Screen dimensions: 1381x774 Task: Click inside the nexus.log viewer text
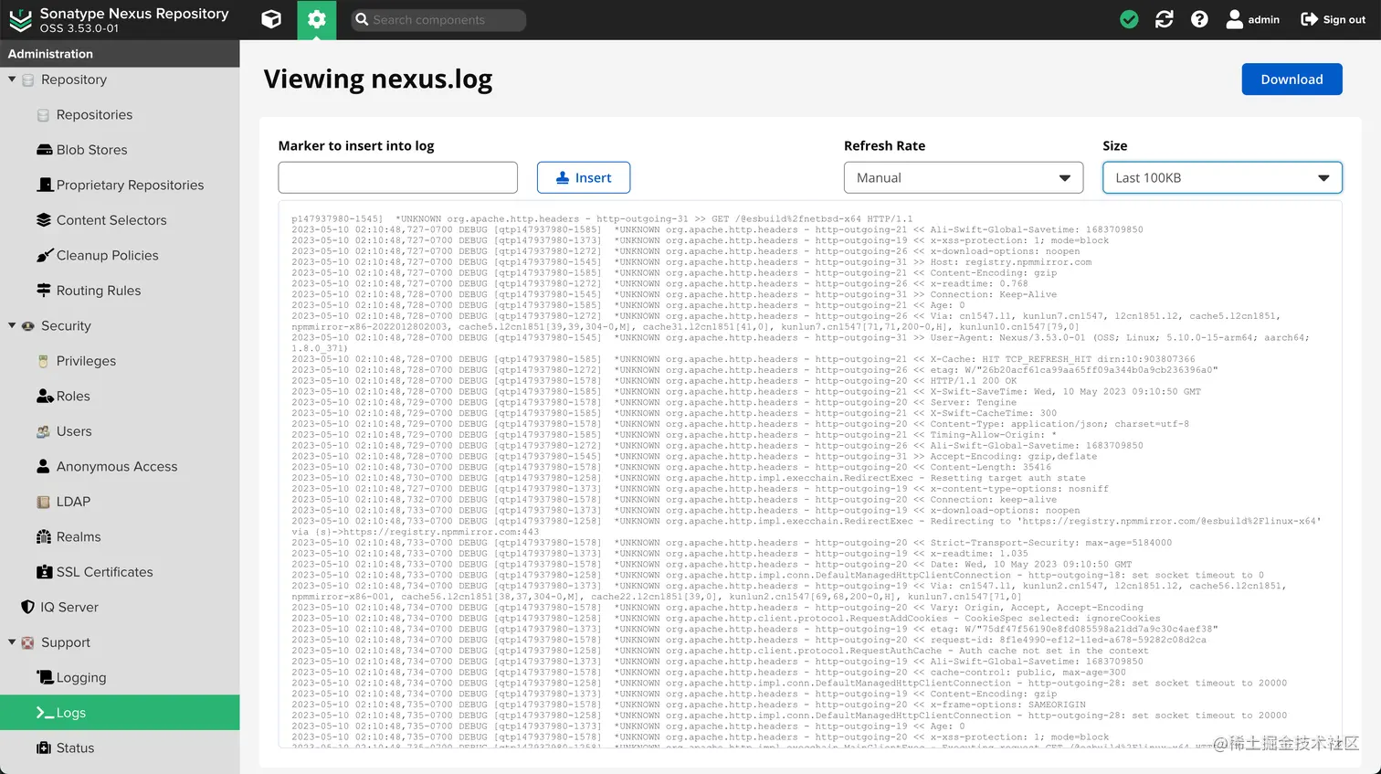[809, 475]
